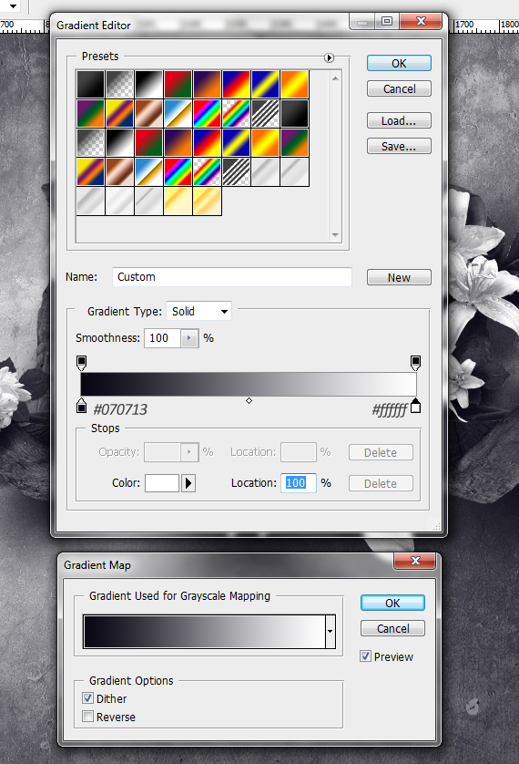Screen dimensions: 519x764
Task: Open the dropdown arrow in top-left options bar
Action: (x=13, y=6)
